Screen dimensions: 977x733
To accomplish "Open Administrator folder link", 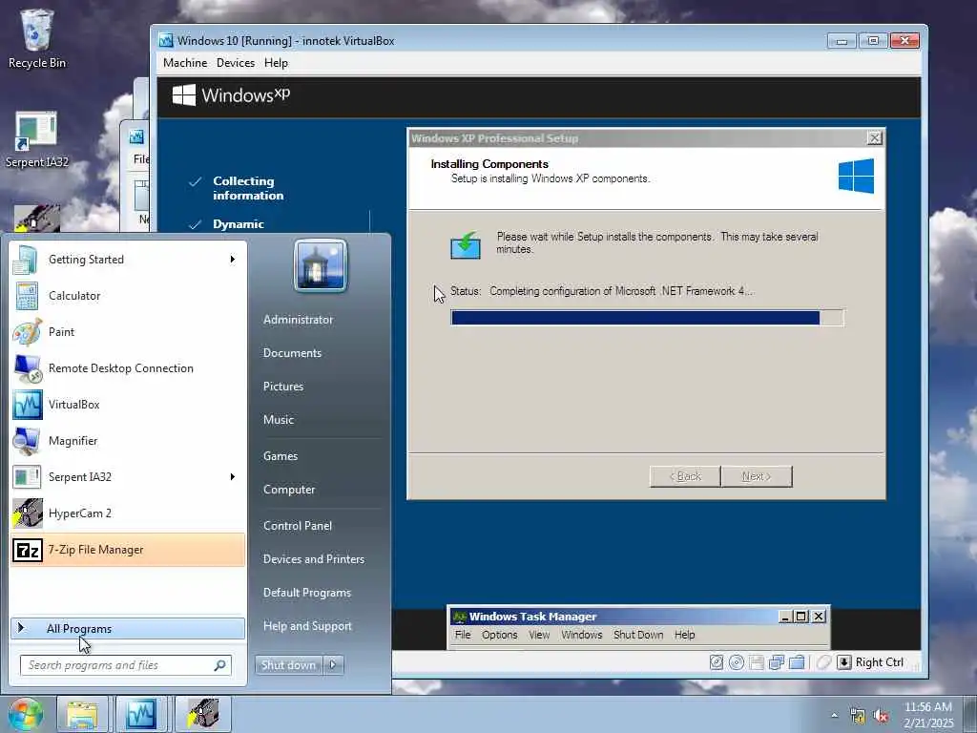I will coord(298,320).
